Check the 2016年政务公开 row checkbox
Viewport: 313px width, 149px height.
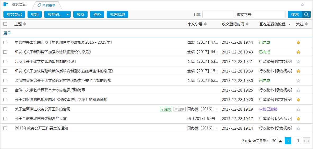[5, 128]
